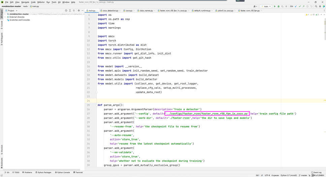
Task: Open the Project view selector dropdown
Action: 11,10
